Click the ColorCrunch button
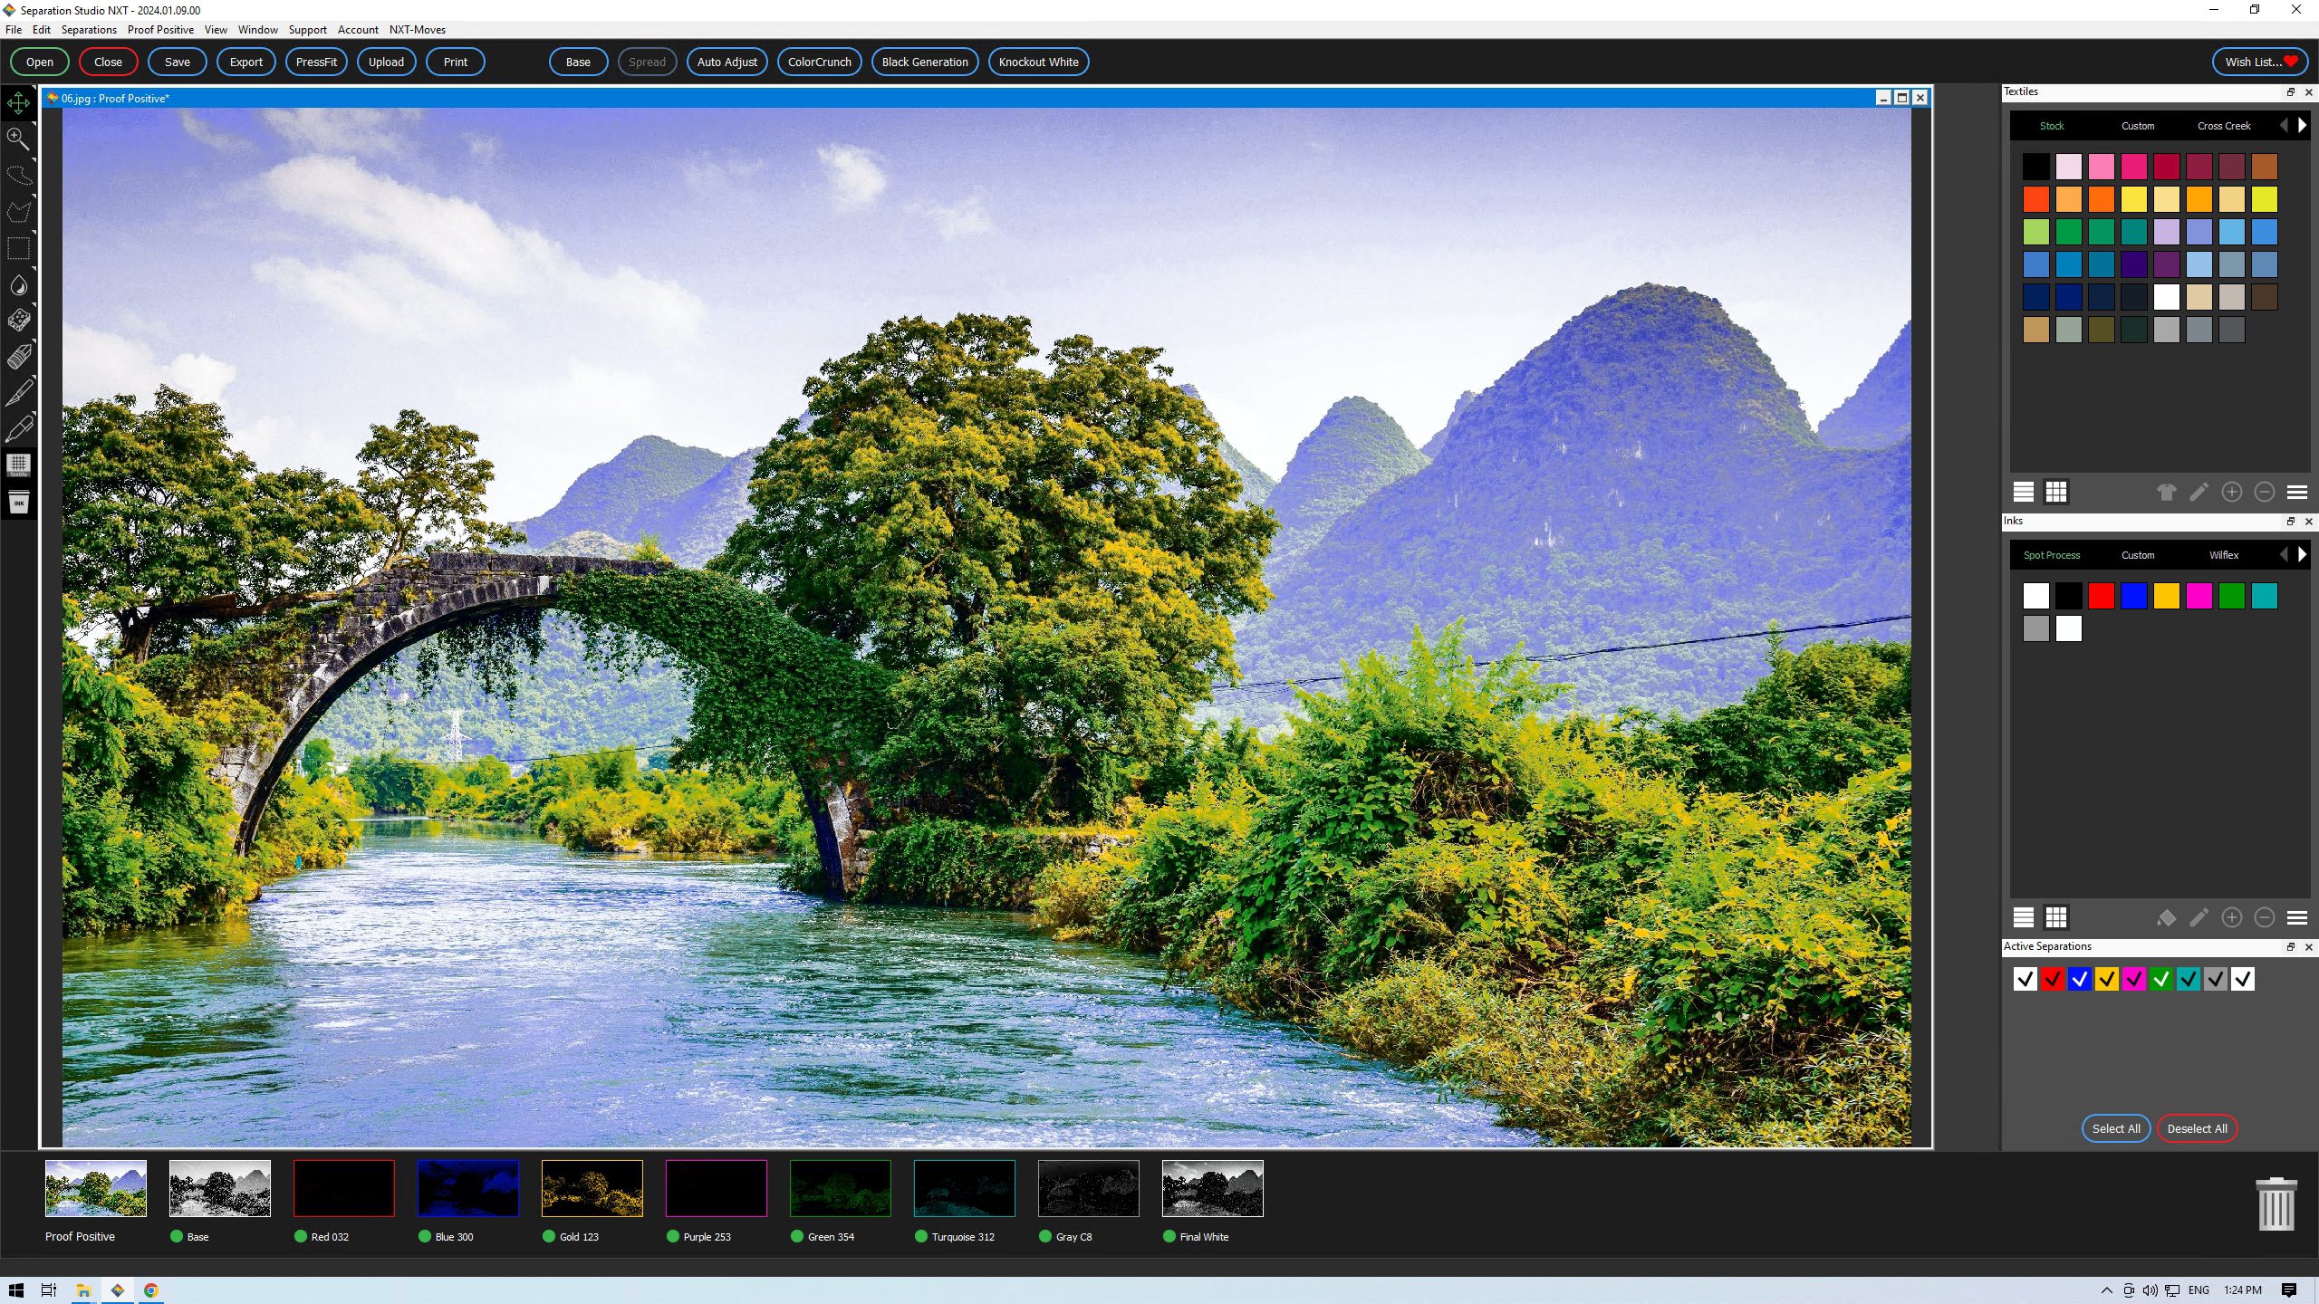Viewport: 2319px width, 1304px height. (819, 62)
